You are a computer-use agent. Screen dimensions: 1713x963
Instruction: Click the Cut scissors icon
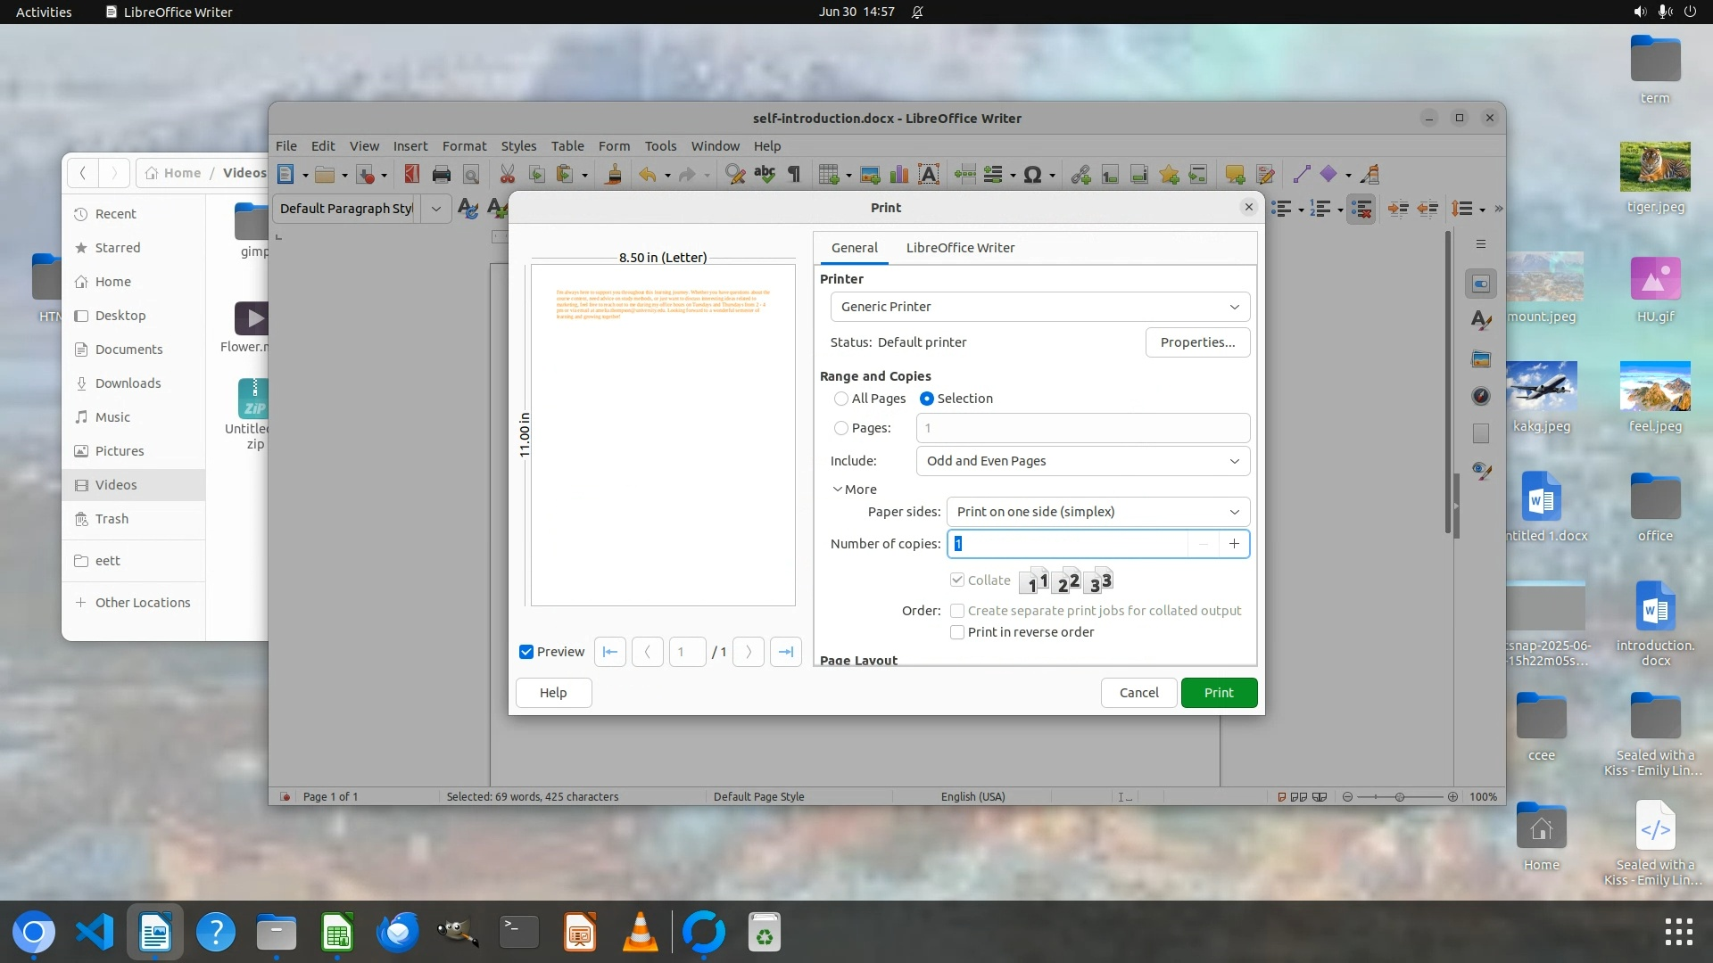(508, 175)
